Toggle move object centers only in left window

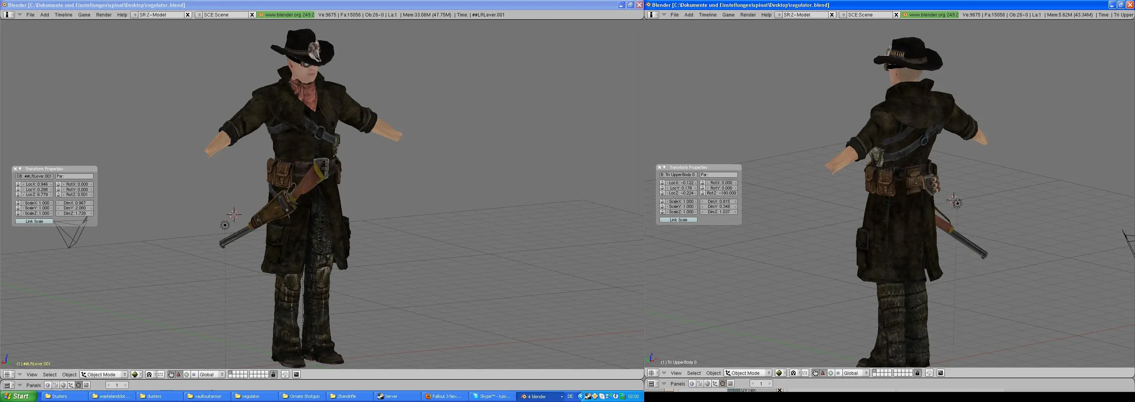tap(160, 375)
